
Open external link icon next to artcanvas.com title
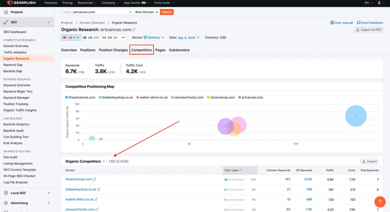click(134, 30)
